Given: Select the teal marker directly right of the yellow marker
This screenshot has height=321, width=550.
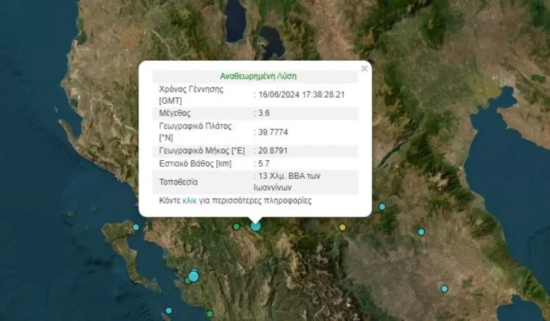Looking at the screenshot, I should (421, 232).
